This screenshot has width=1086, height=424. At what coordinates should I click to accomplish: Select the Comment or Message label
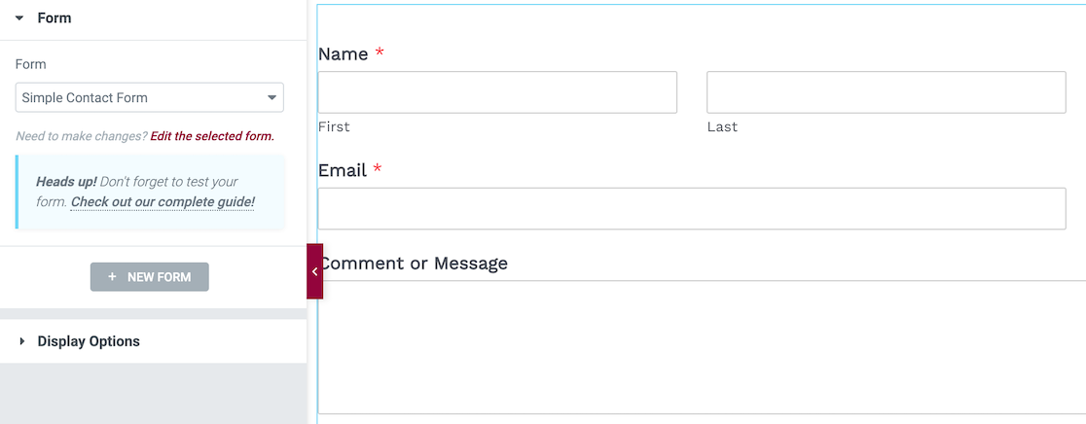pyautogui.click(x=415, y=264)
